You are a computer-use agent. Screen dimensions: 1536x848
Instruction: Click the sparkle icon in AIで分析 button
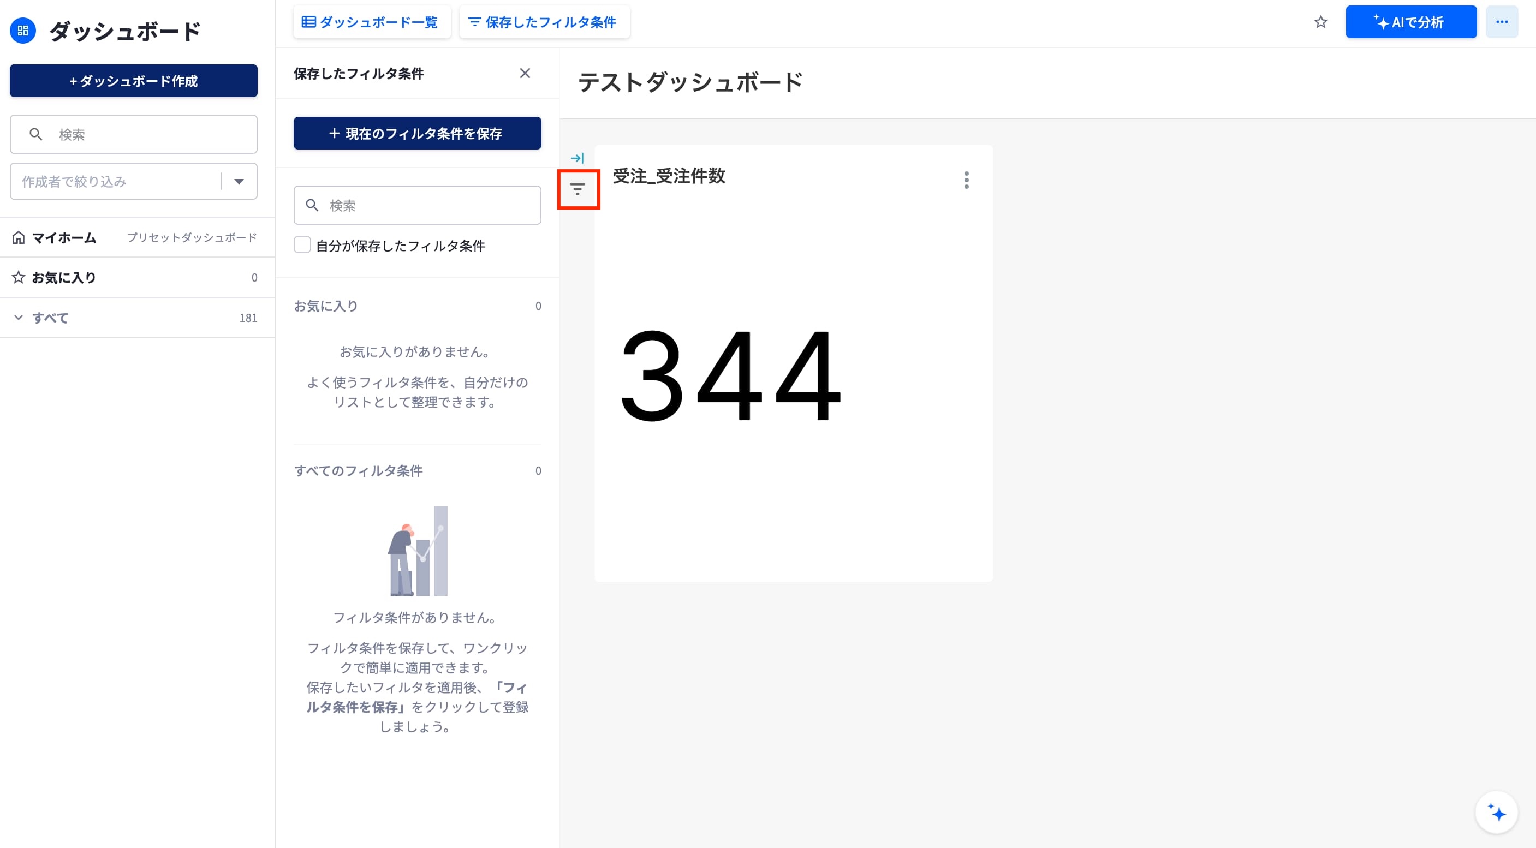click(x=1381, y=22)
